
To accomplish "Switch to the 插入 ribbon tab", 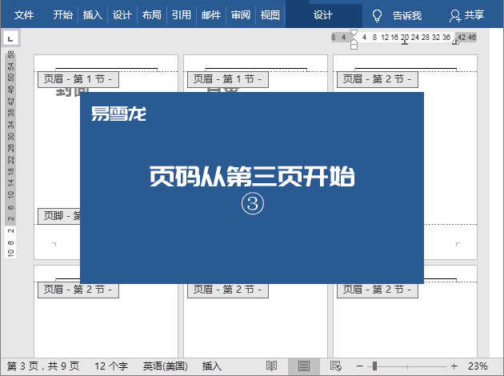I will tap(93, 14).
